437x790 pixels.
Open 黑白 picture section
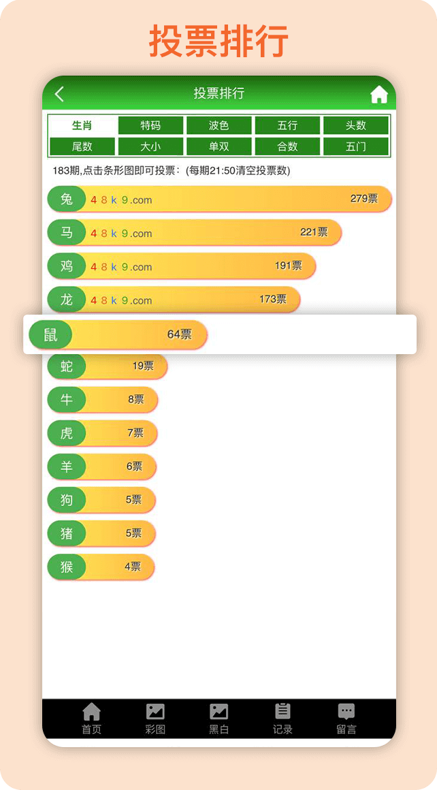point(218,719)
